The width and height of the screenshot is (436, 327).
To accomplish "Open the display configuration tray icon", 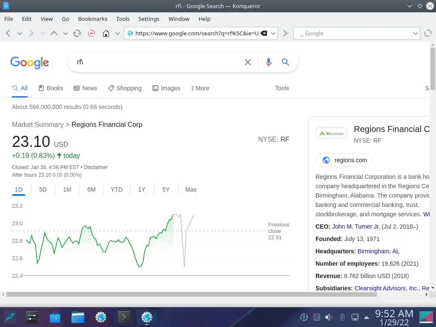I will [x=355, y=317].
